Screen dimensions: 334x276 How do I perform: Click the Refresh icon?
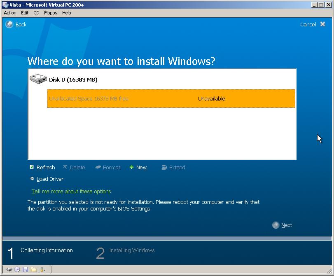click(32, 167)
